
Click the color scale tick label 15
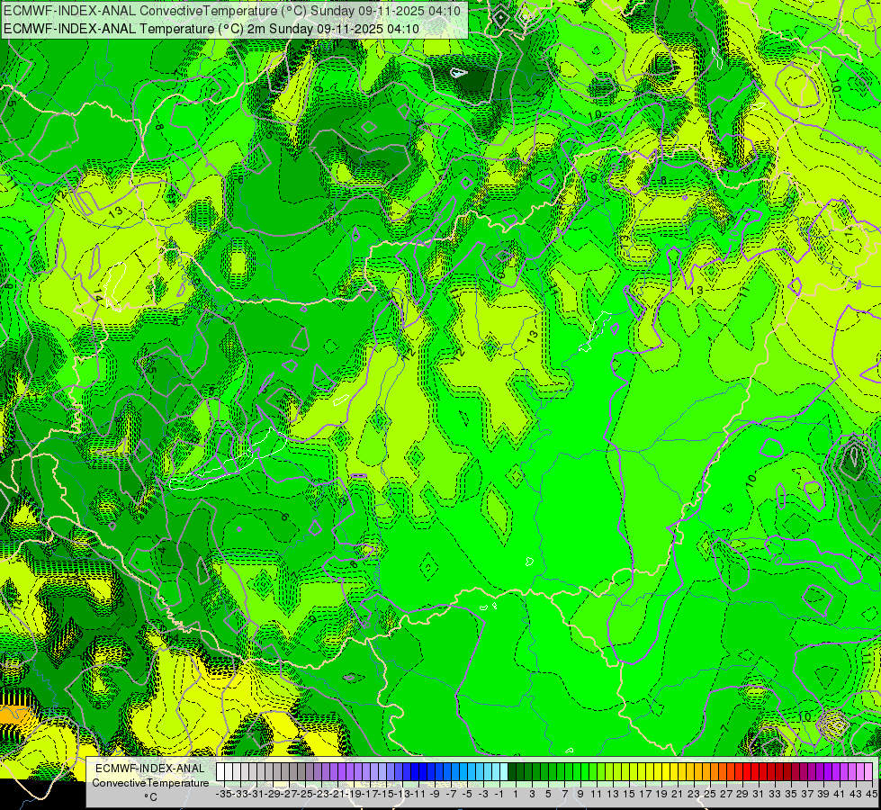pos(629,795)
